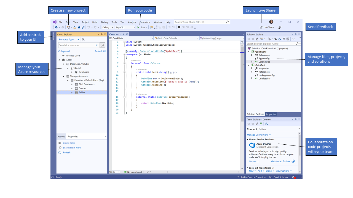This screenshot has width=353, height=198.
Task: Click the Undo icon in the toolbar
Action: [89, 27]
